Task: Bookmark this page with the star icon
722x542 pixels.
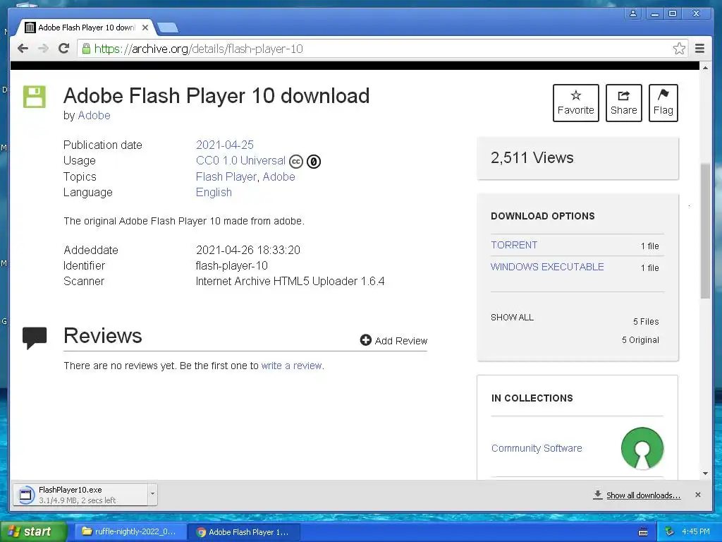Action: (679, 49)
